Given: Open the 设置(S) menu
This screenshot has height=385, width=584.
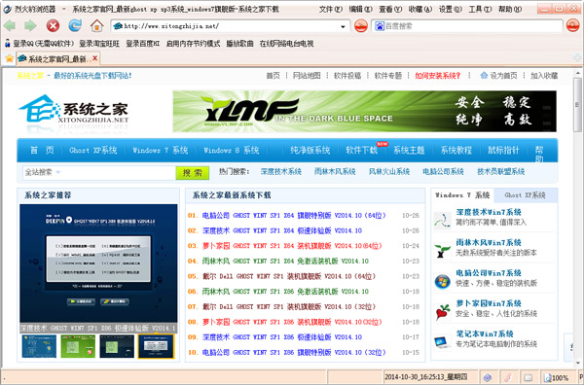Looking at the screenshot, I should click(x=451, y=10).
